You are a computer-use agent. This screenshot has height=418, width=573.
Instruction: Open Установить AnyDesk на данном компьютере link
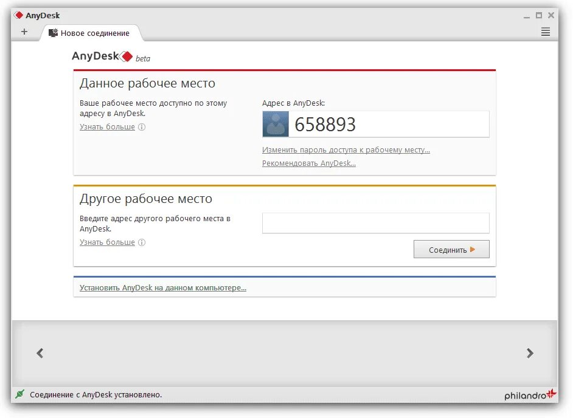[162, 287]
